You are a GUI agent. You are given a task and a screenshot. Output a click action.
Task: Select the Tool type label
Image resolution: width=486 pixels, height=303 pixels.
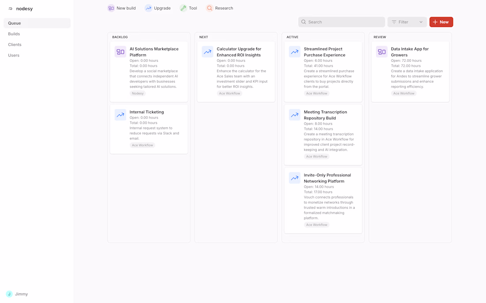193,8
